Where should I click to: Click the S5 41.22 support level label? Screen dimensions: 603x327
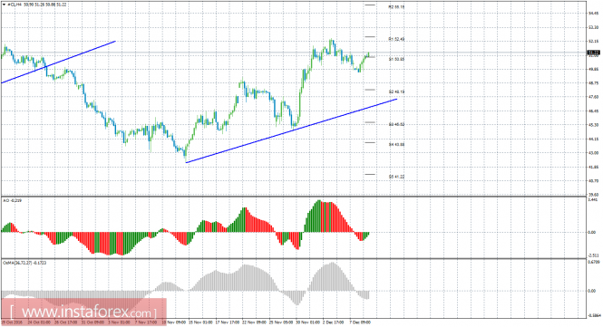coord(396,177)
